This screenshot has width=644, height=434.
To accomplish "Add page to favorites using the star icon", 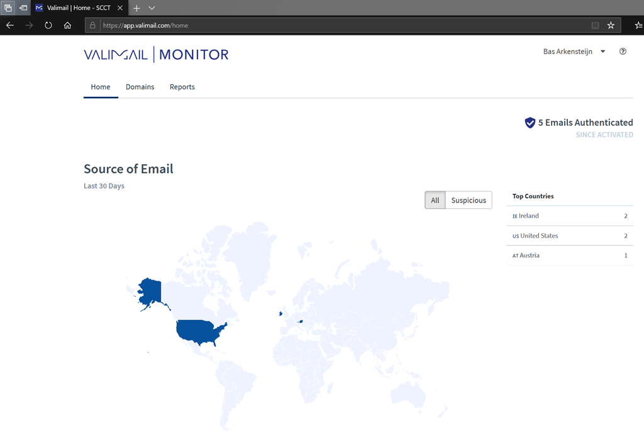I will [x=611, y=26].
